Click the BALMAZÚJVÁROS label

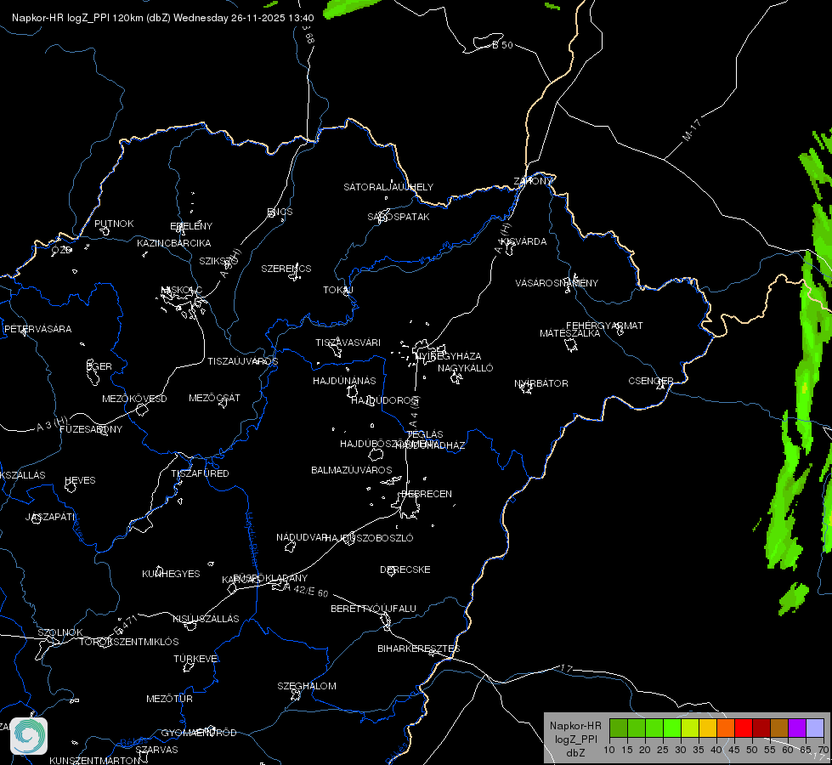click(352, 470)
